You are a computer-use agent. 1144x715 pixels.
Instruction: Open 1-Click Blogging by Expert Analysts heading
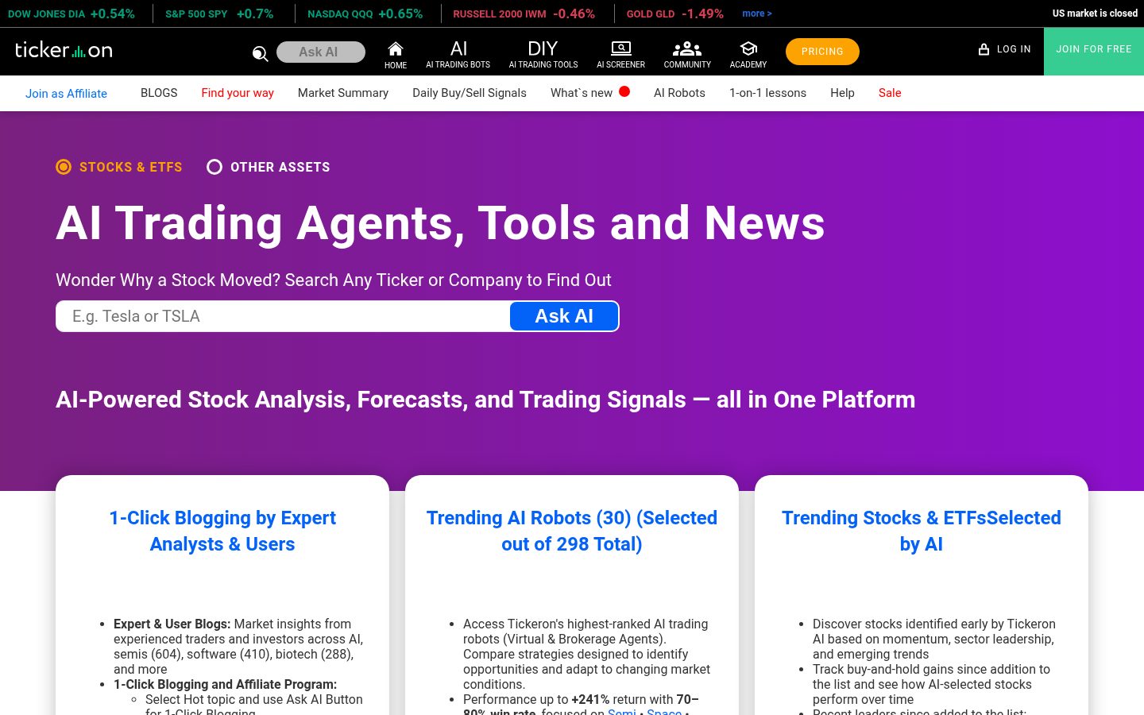(x=222, y=531)
